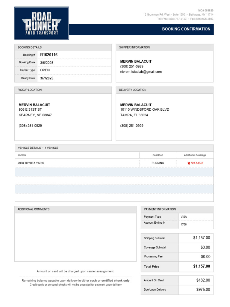Click the red X Not Added icon
Viewport: 230px width, 307px height.
tap(189, 163)
